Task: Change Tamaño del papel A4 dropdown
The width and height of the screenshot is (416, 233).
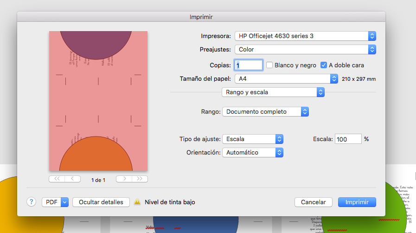Action: tap(286, 79)
